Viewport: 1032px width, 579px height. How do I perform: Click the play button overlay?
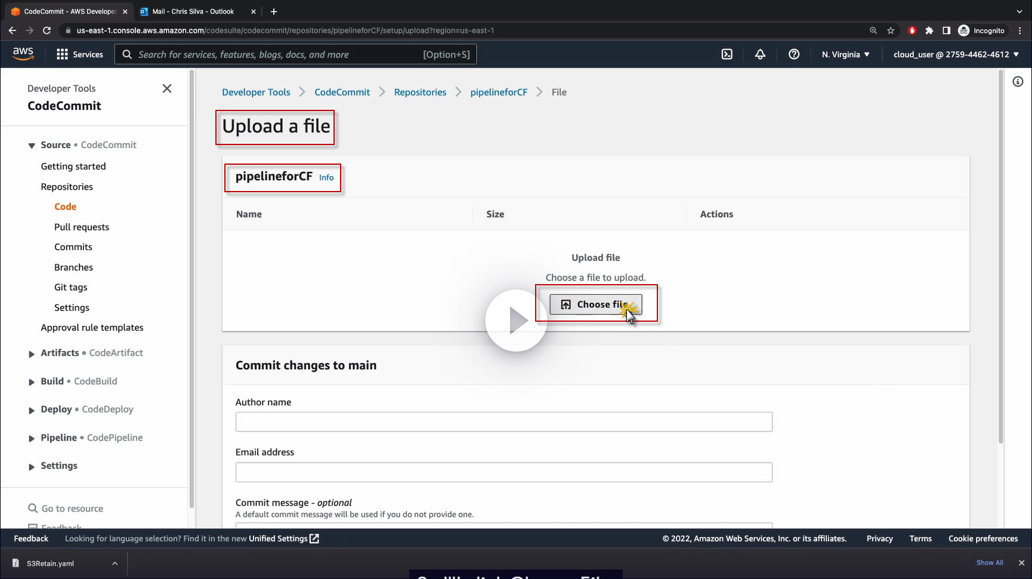click(516, 321)
